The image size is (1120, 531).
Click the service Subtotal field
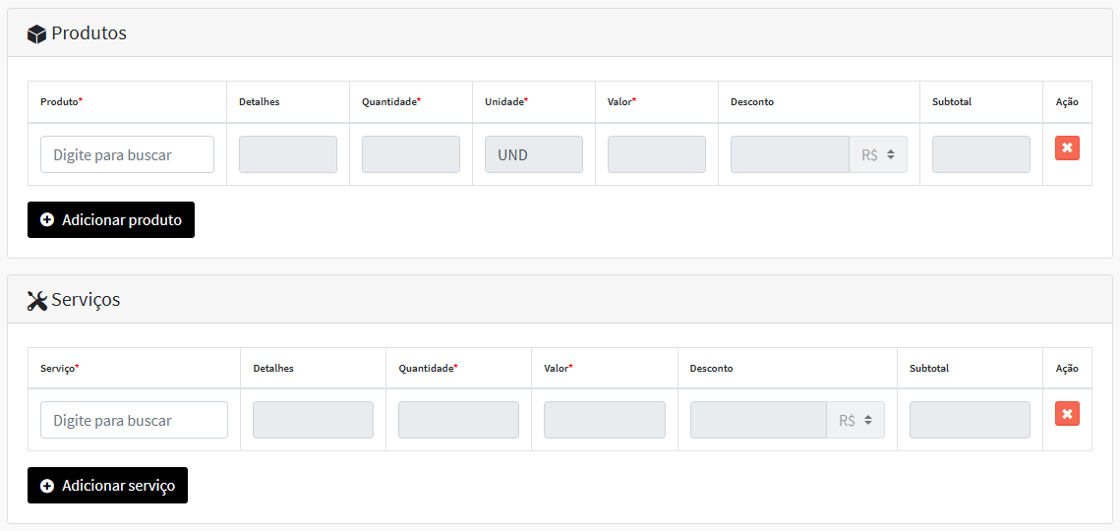point(970,420)
